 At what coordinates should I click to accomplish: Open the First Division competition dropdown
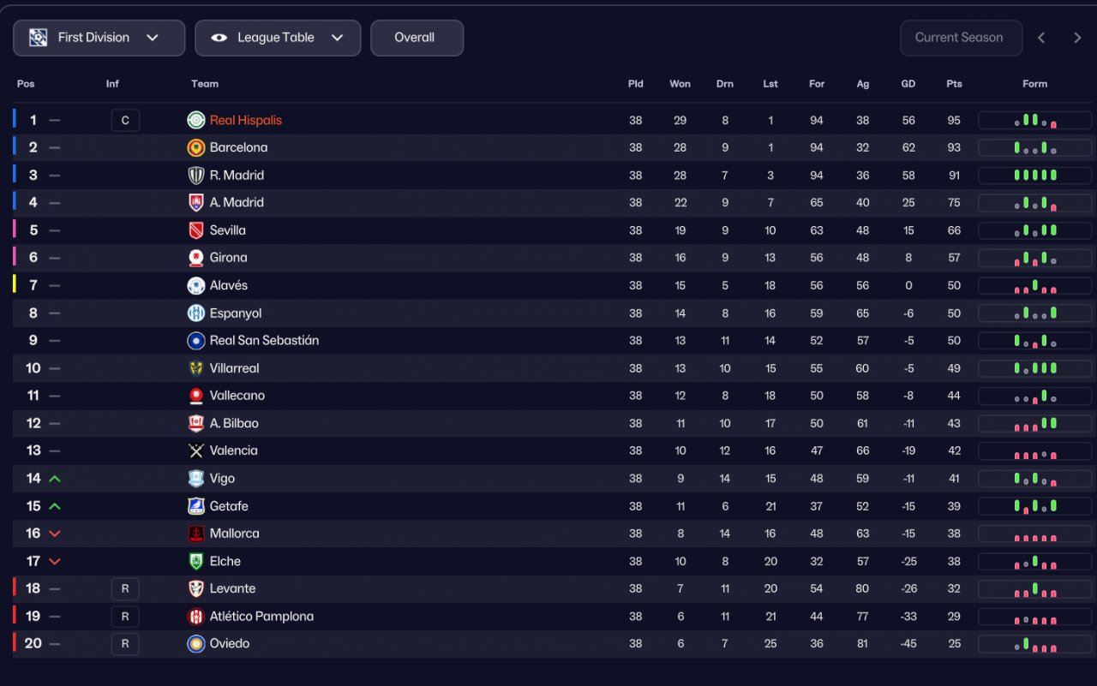point(99,38)
